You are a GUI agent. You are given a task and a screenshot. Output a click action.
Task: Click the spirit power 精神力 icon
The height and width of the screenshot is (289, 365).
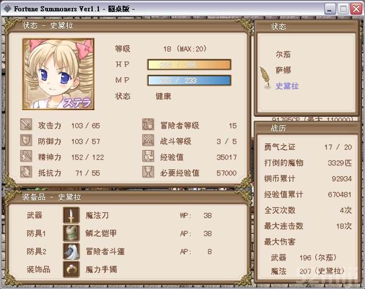(26, 156)
